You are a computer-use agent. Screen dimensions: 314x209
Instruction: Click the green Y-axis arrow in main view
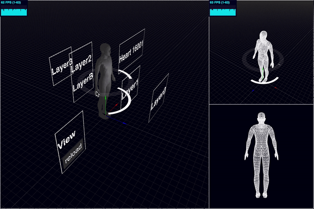105,105
